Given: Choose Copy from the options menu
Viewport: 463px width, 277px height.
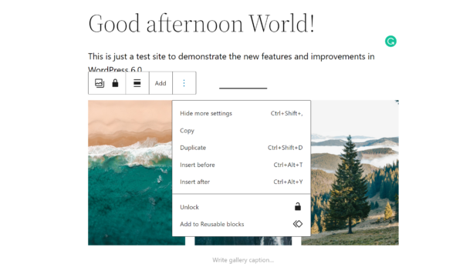Looking at the screenshot, I should 242,130.
